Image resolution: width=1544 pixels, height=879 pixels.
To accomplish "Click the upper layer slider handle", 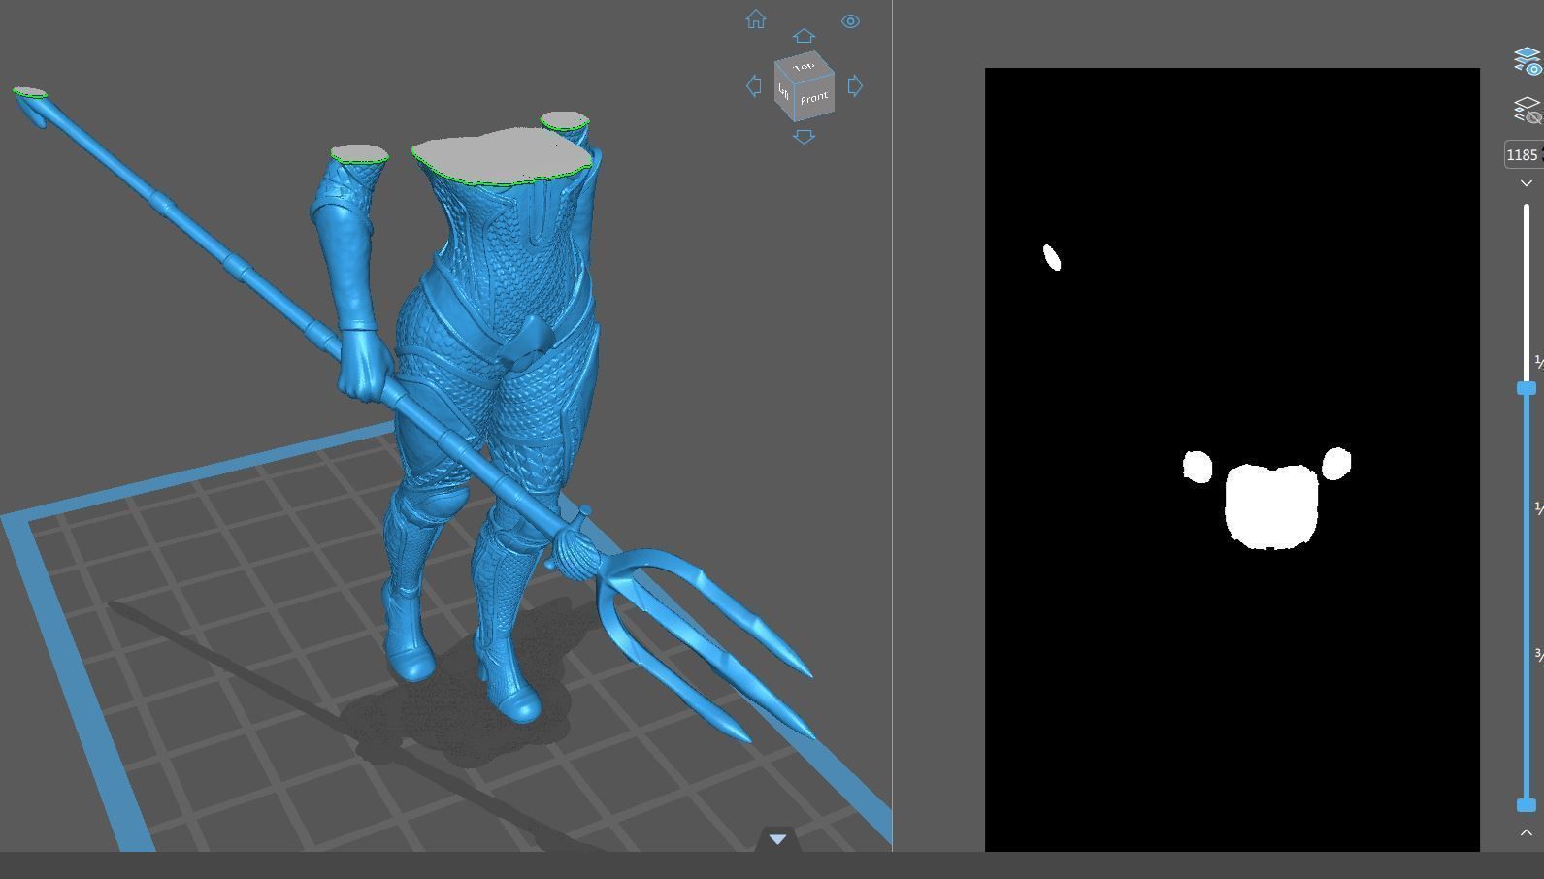I will [x=1527, y=388].
